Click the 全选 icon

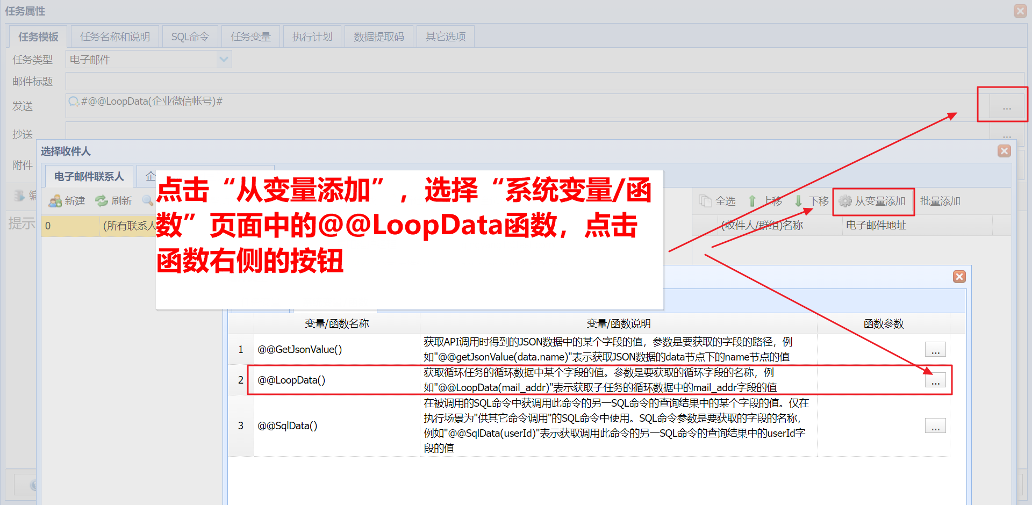pyautogui.click(x=705, y=201)
